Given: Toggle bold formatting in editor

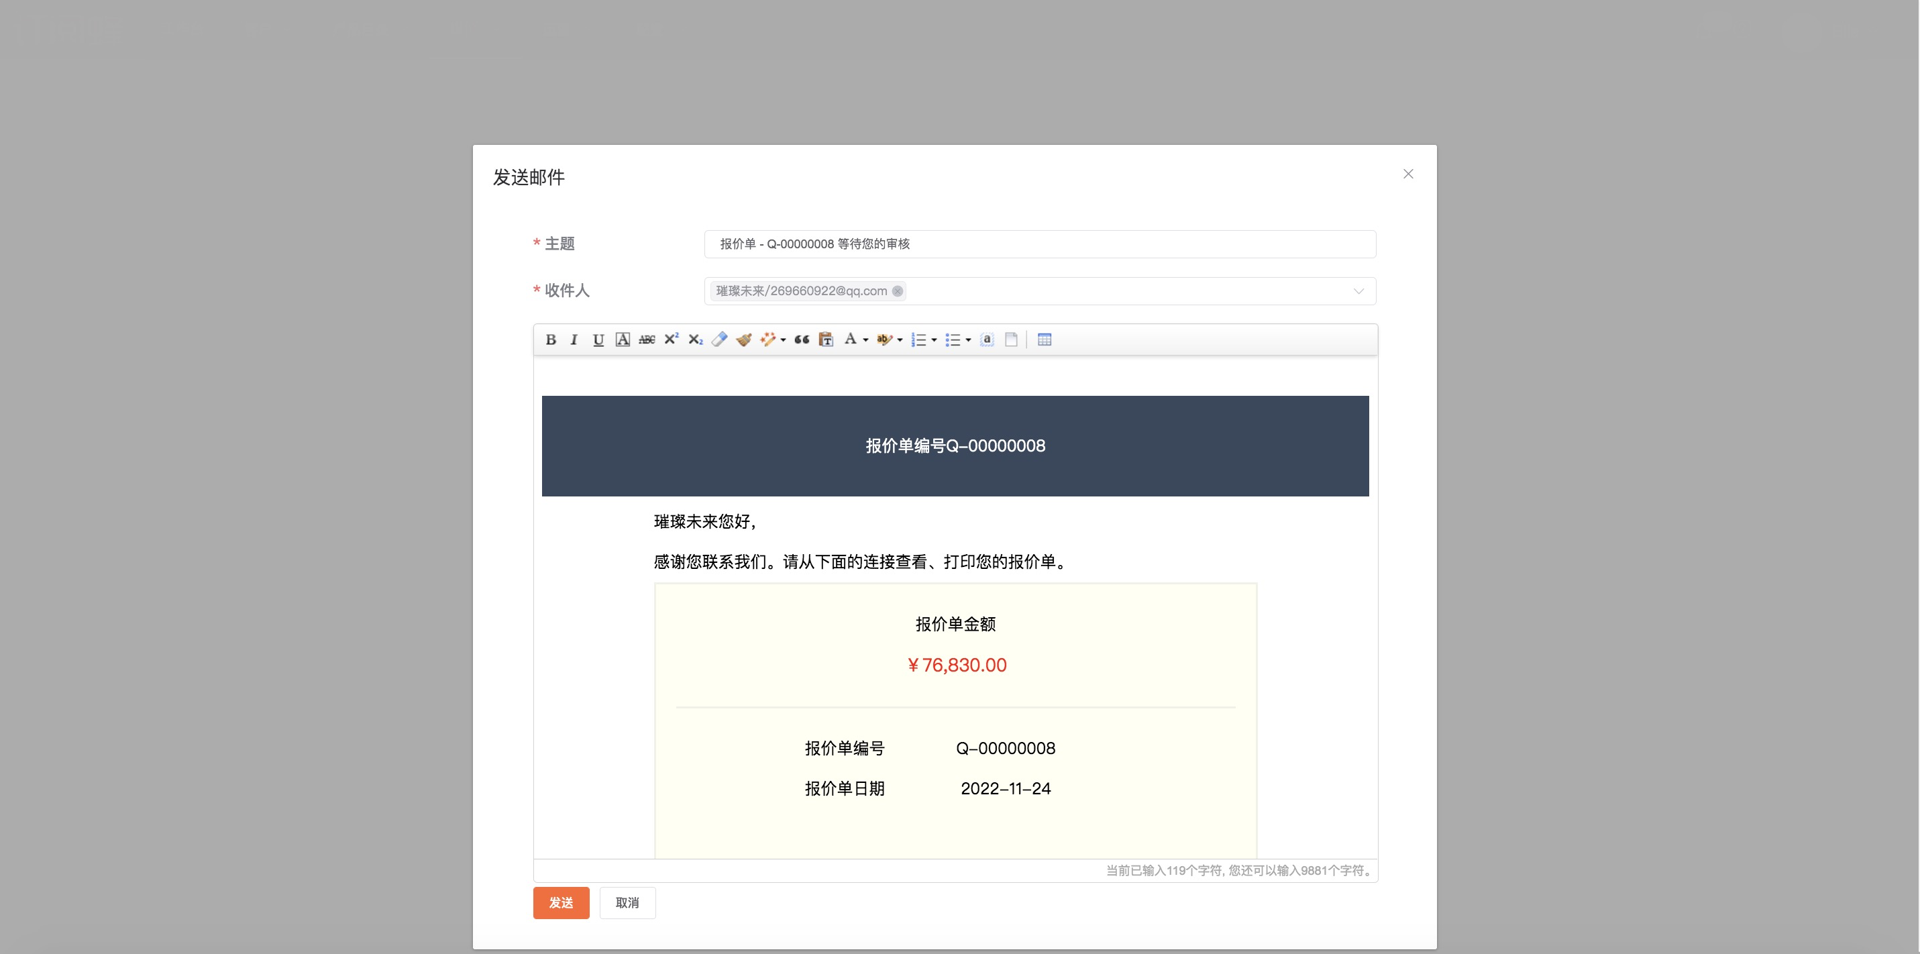Looking at the screenshot, I should click(x=551, y=340).
